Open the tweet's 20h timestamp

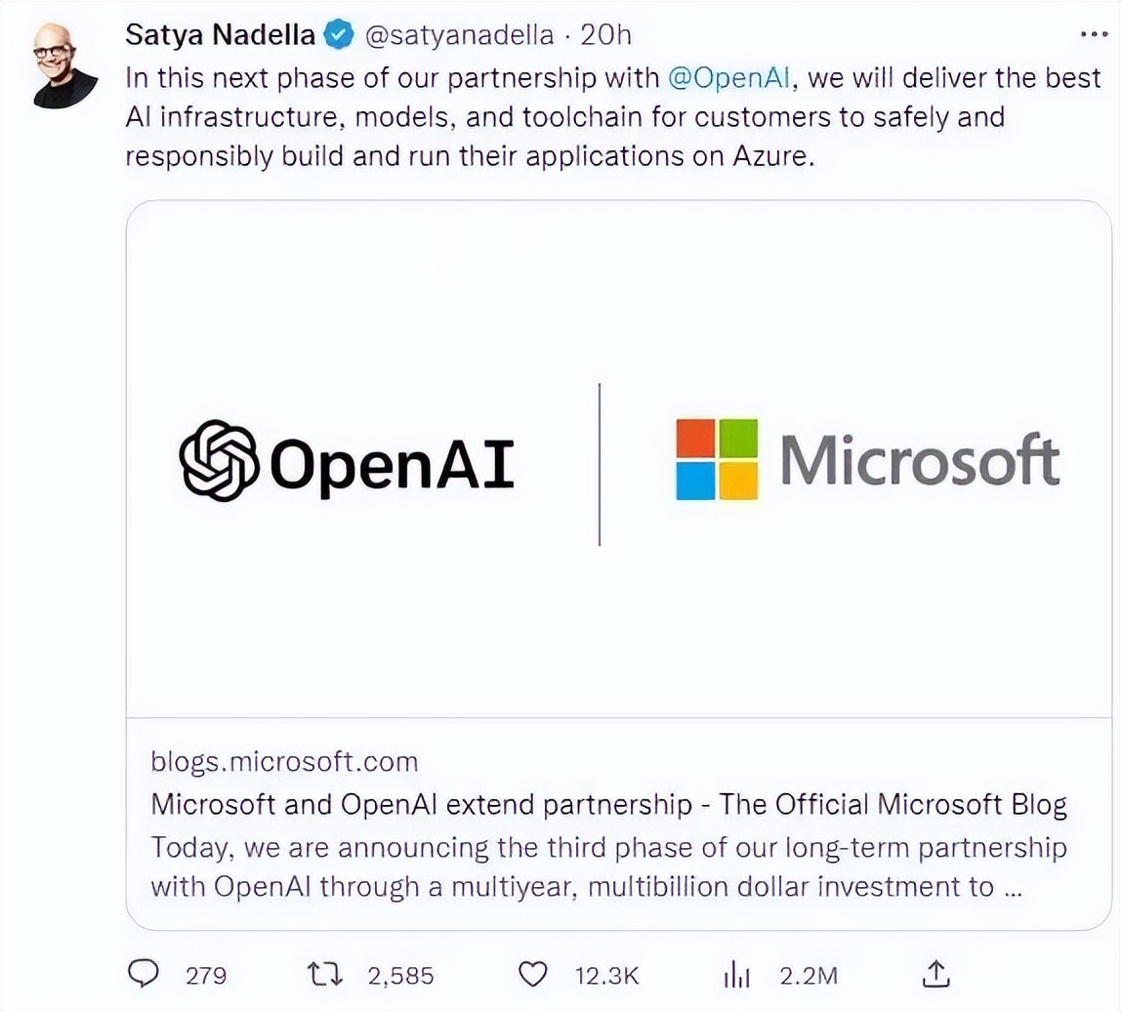coord(605,35)
